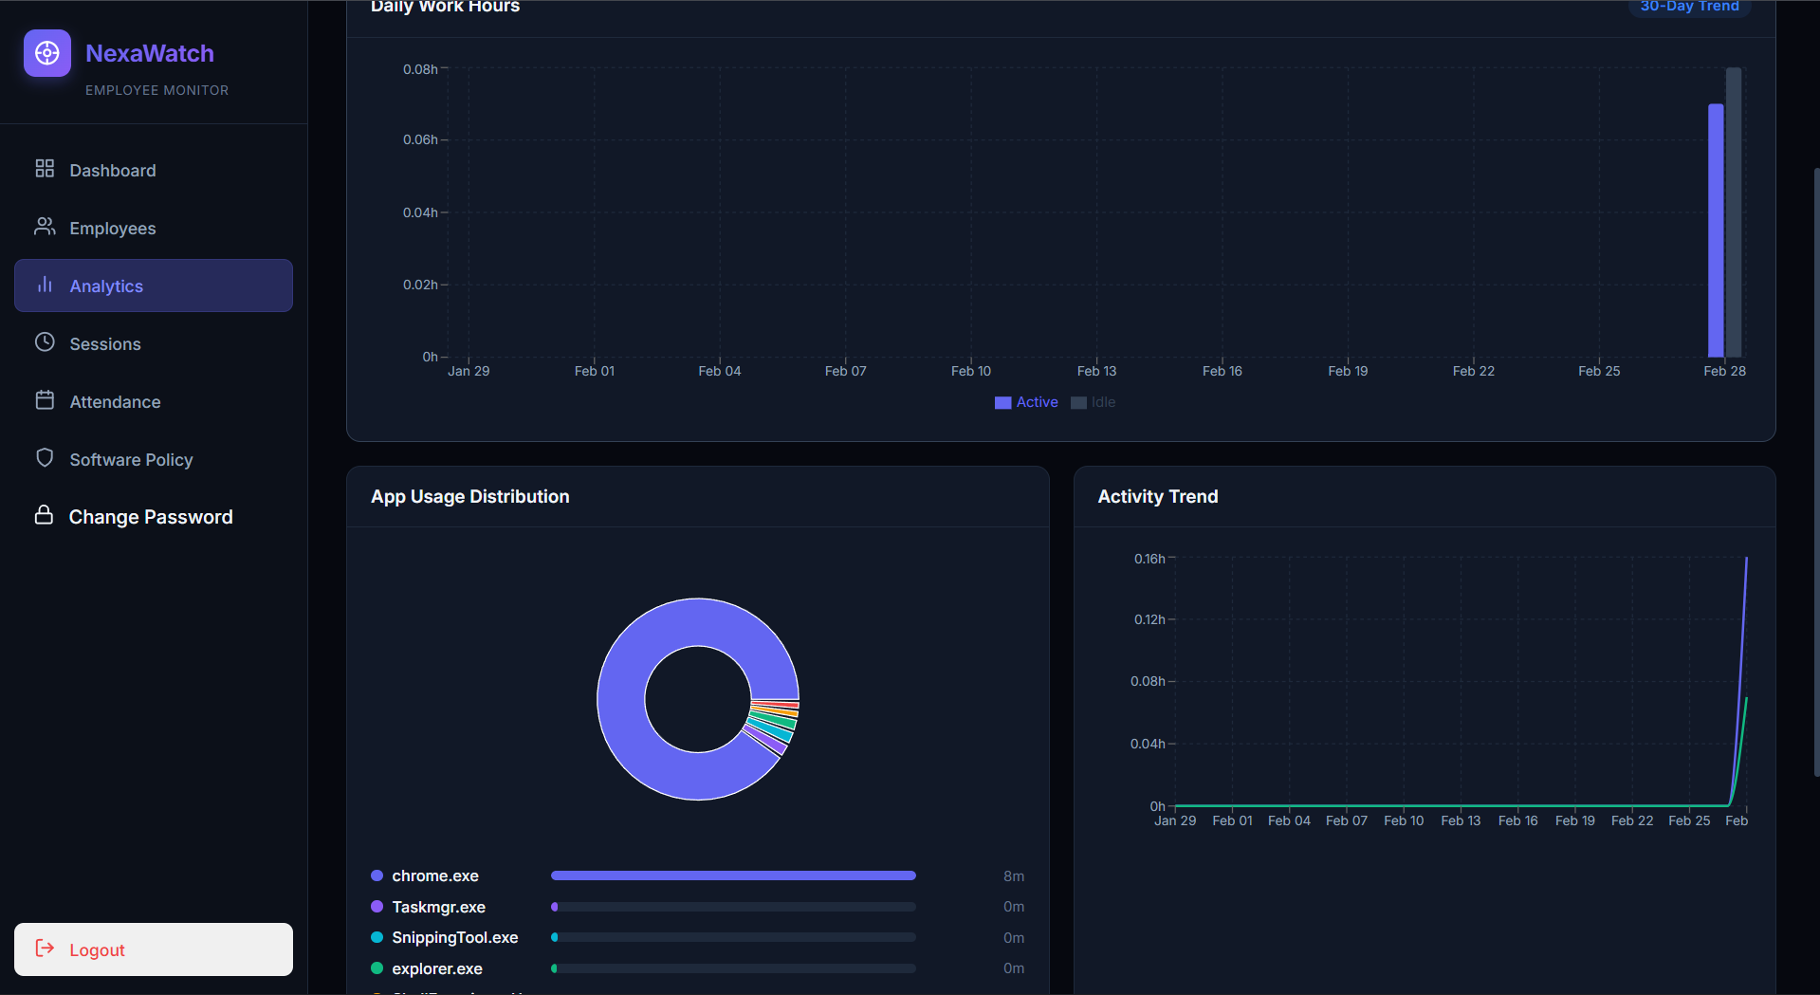Click the NexaWatch brand title

point(150,53)
